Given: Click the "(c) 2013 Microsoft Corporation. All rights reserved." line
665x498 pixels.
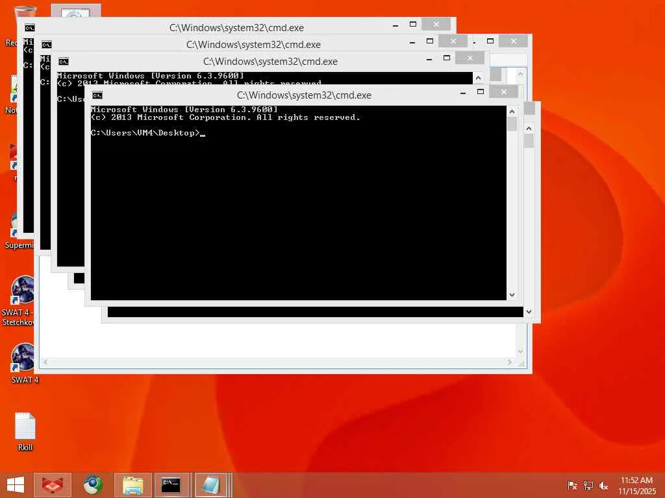Looking at the screenshot, I should click(x=225, y=117).
